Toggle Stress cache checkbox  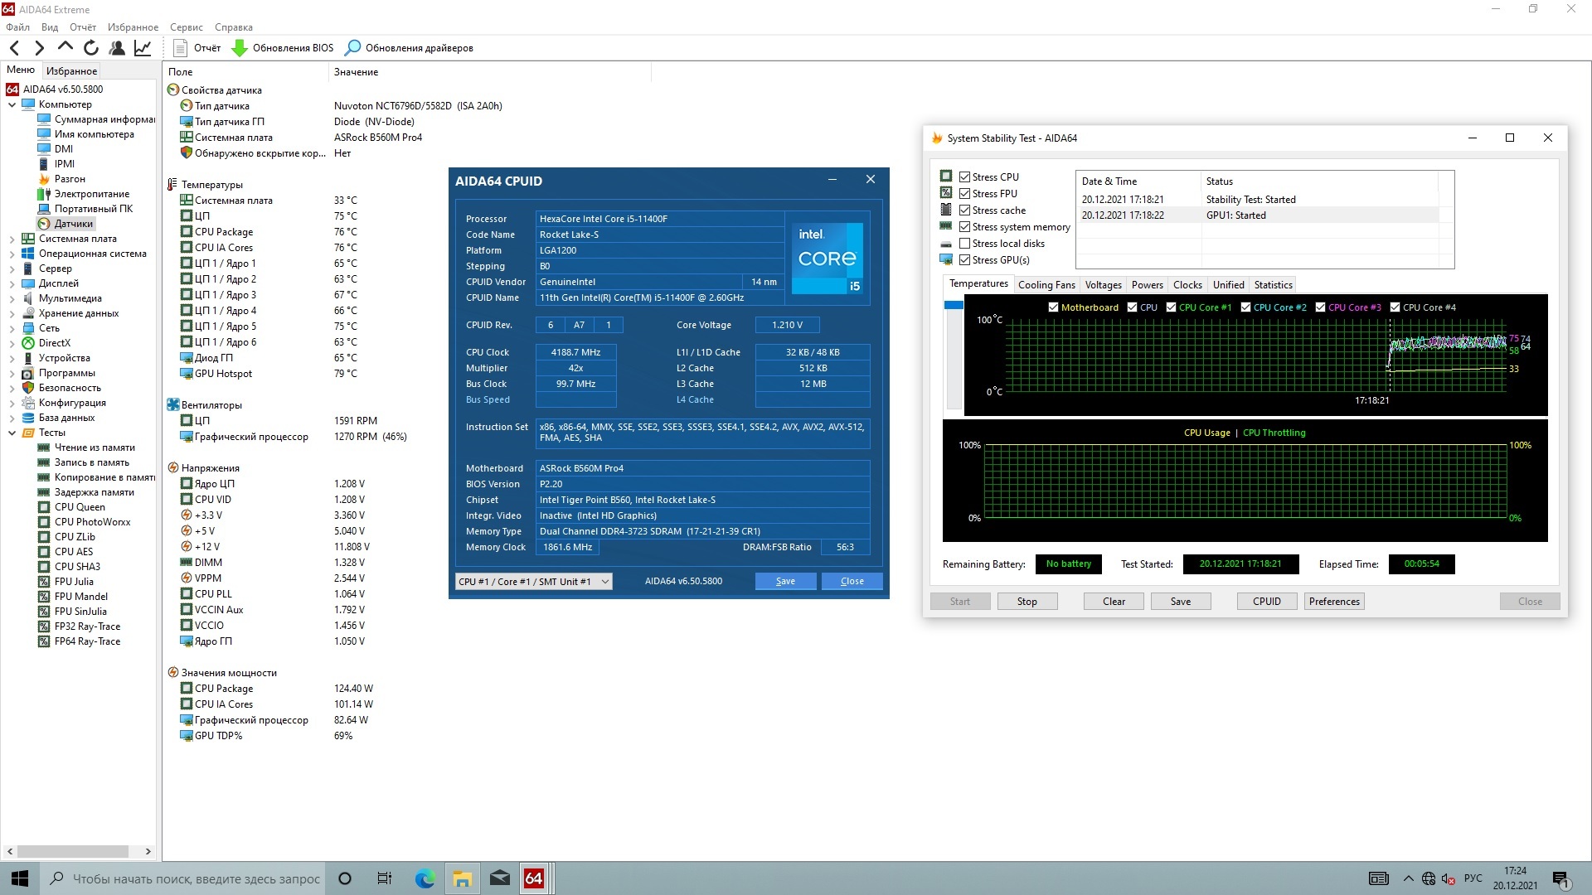pos(965,210)
